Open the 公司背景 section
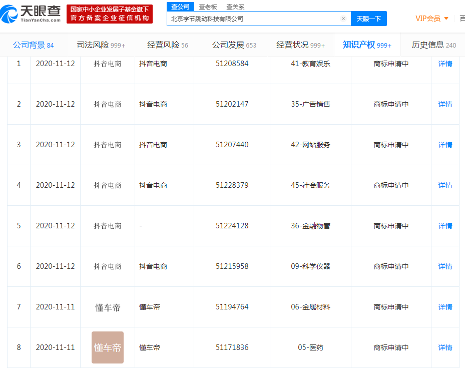 click(30, 44)
